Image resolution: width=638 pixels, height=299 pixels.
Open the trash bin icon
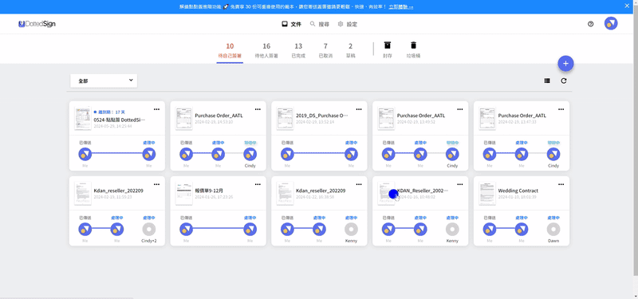click(413, 45)
